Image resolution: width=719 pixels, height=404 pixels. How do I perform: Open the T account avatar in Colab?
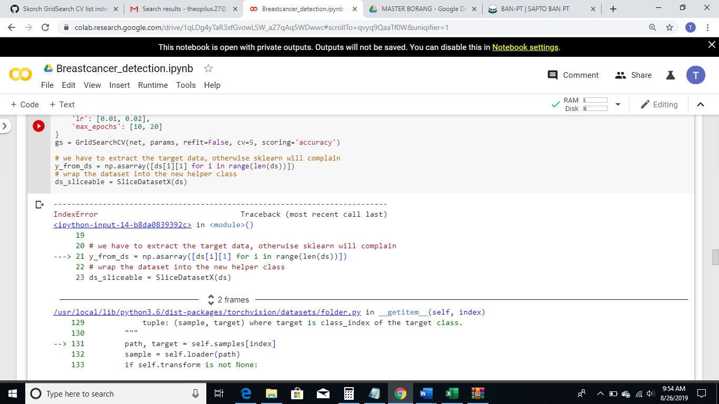click(695, 75)
